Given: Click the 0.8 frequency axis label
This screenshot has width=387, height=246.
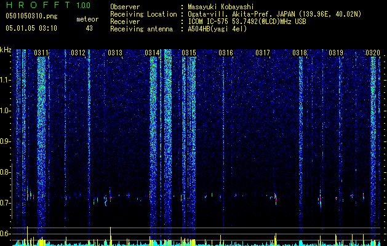Looking at the screenshot, I should point(5,172).
